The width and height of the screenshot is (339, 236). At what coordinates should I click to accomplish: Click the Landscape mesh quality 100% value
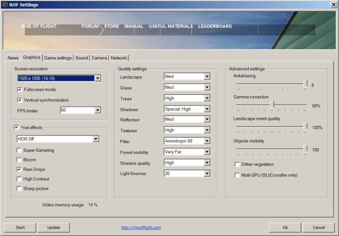pyautogui.click(x=317, y=128)
